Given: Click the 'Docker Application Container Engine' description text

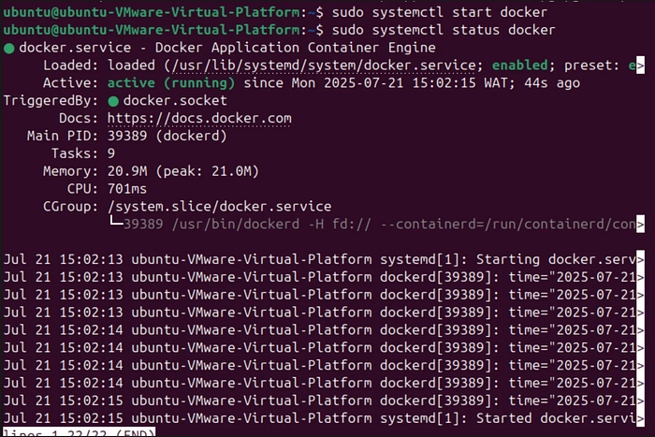Looking at the screenshot, I should point(296,48).
